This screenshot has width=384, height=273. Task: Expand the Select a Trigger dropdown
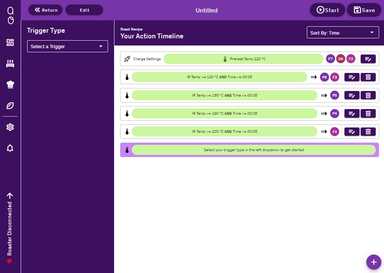(67, 46)
